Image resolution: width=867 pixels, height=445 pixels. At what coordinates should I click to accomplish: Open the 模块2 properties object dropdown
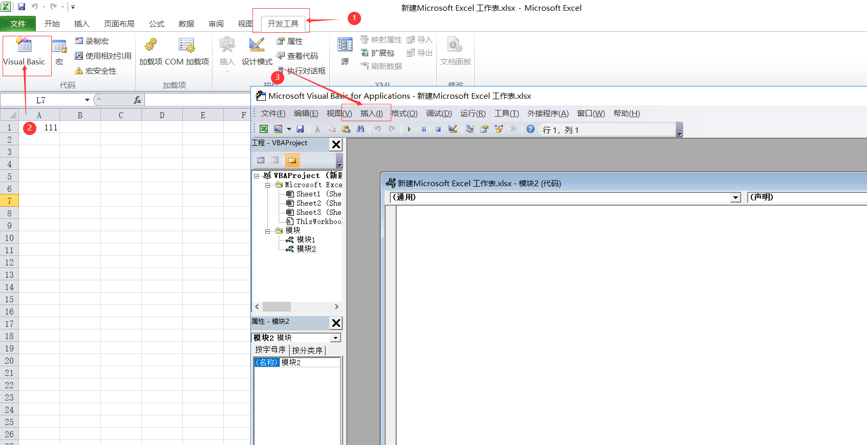tap(336, 338)
